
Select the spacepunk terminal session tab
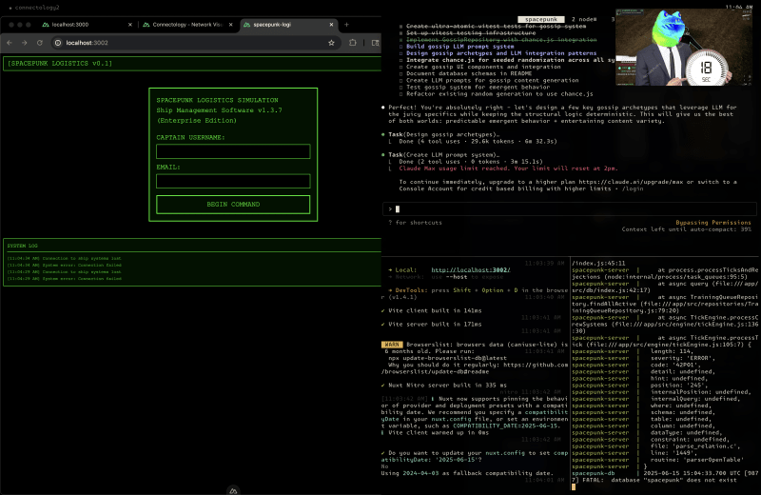pos(541,19)
